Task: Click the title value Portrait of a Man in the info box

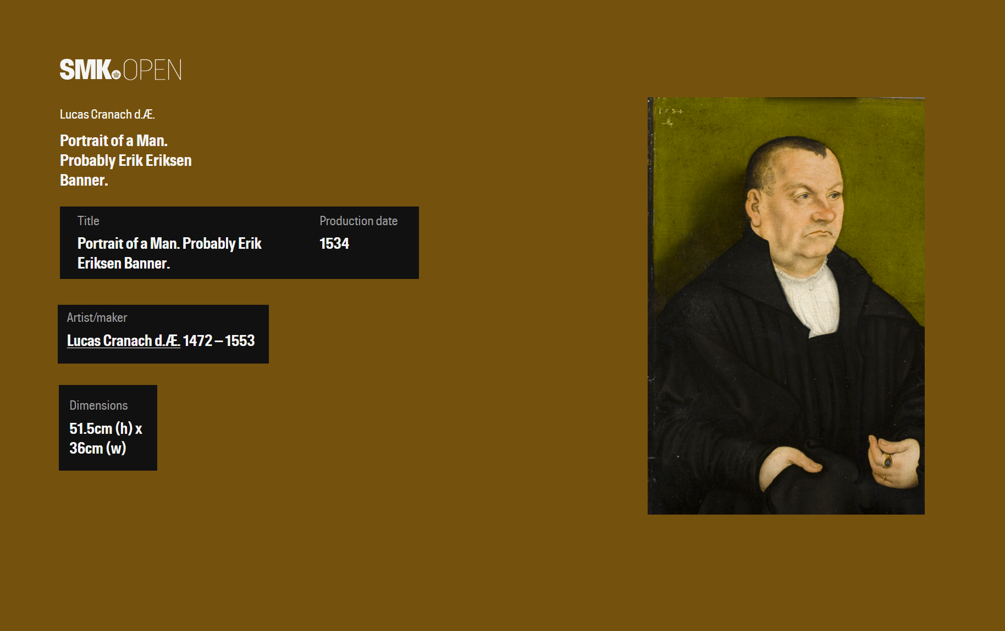Action: tap(169, 253)
